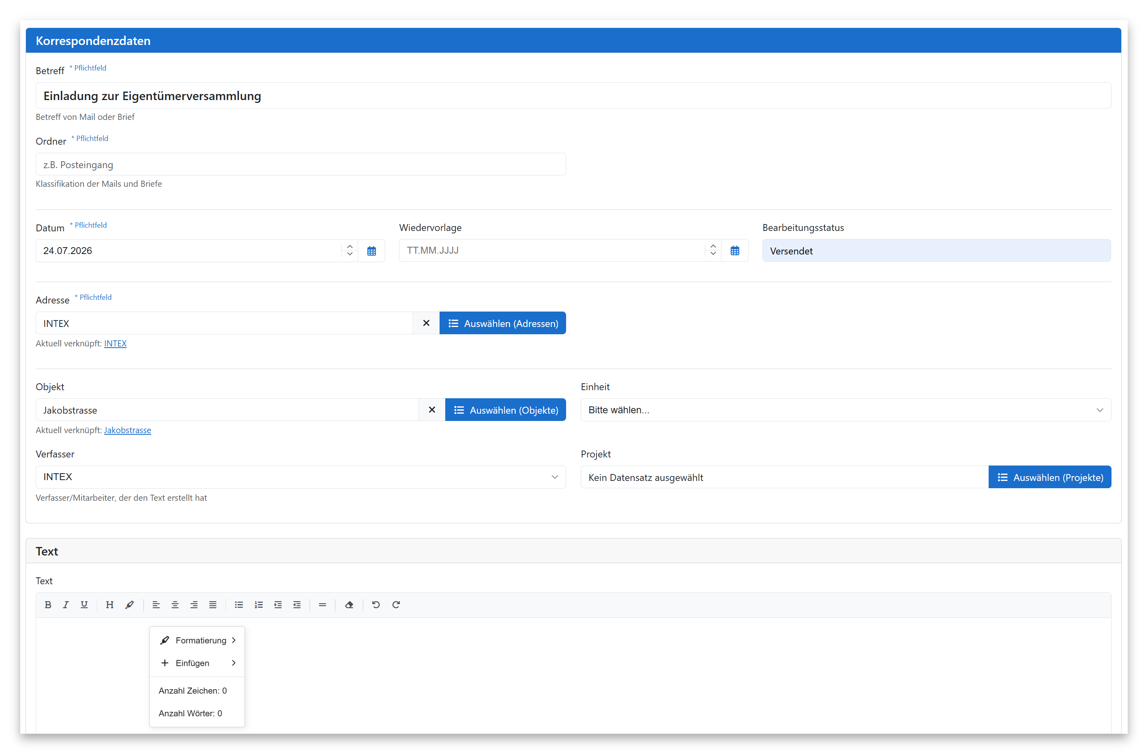
Task: Click the Projekt field Kein Datensatz ausgewählt
Action: pyautogui.click(x=784, y=477)
